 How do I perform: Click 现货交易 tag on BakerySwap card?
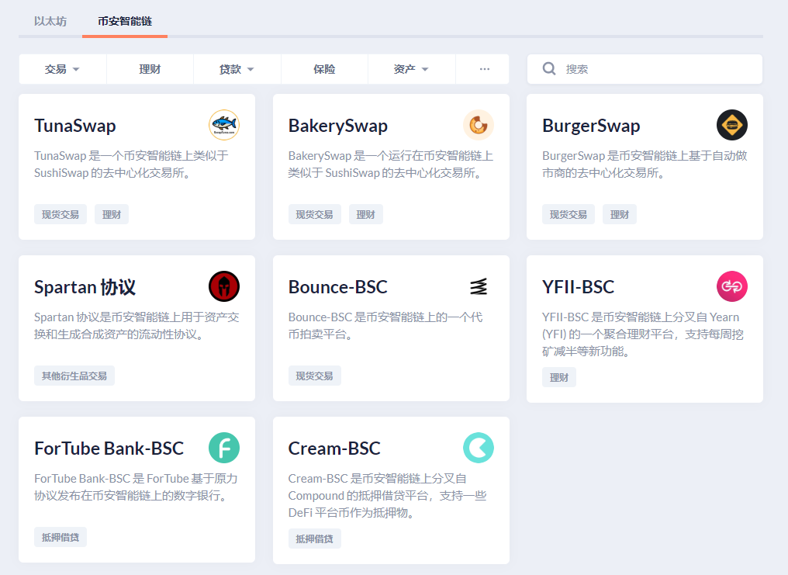[315, 215]
